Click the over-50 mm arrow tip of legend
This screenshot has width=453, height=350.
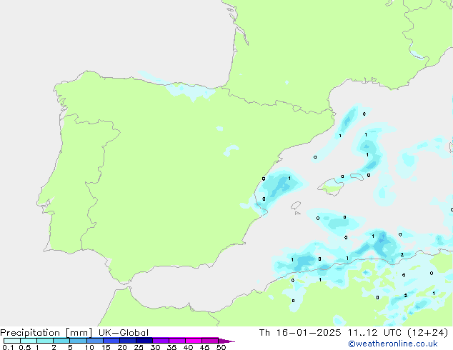(x=226, y=341)
